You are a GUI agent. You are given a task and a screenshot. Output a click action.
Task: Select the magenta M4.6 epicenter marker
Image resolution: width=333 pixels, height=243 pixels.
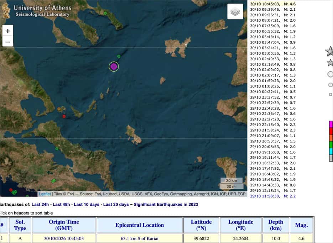[114, 67]
